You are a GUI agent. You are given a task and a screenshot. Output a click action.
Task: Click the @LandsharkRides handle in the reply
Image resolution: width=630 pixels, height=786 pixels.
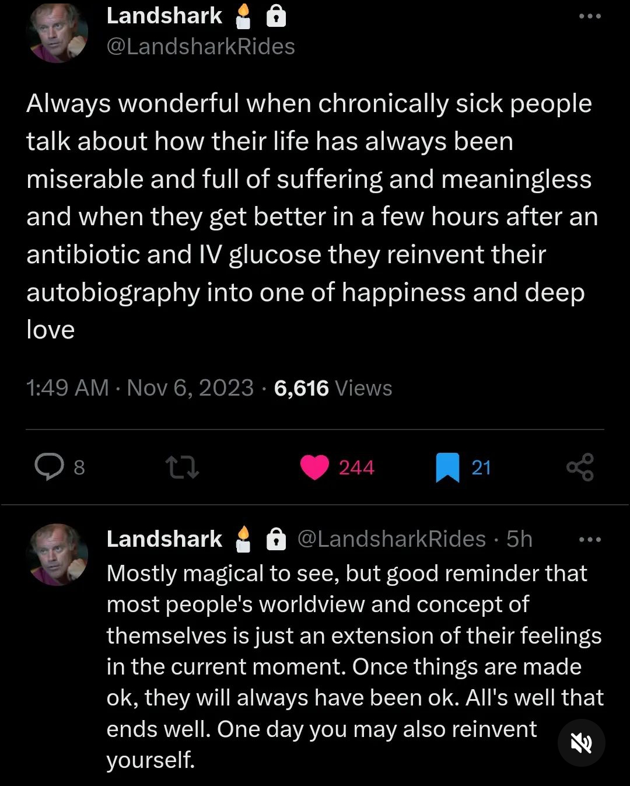pos(391,539)
